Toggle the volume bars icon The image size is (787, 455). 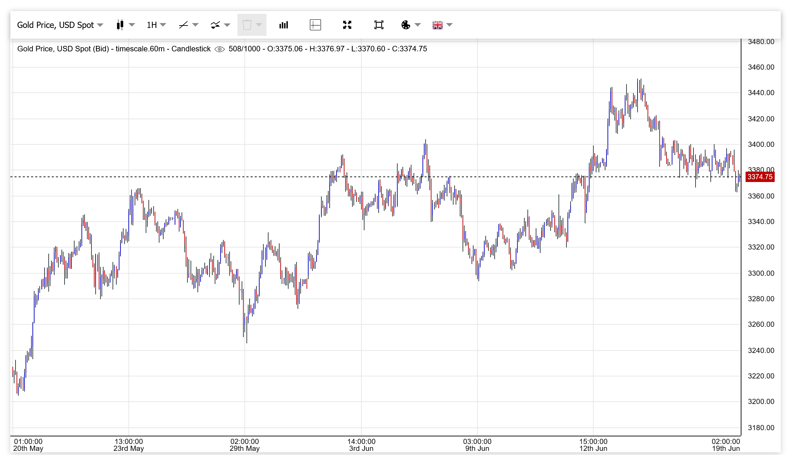284,25
